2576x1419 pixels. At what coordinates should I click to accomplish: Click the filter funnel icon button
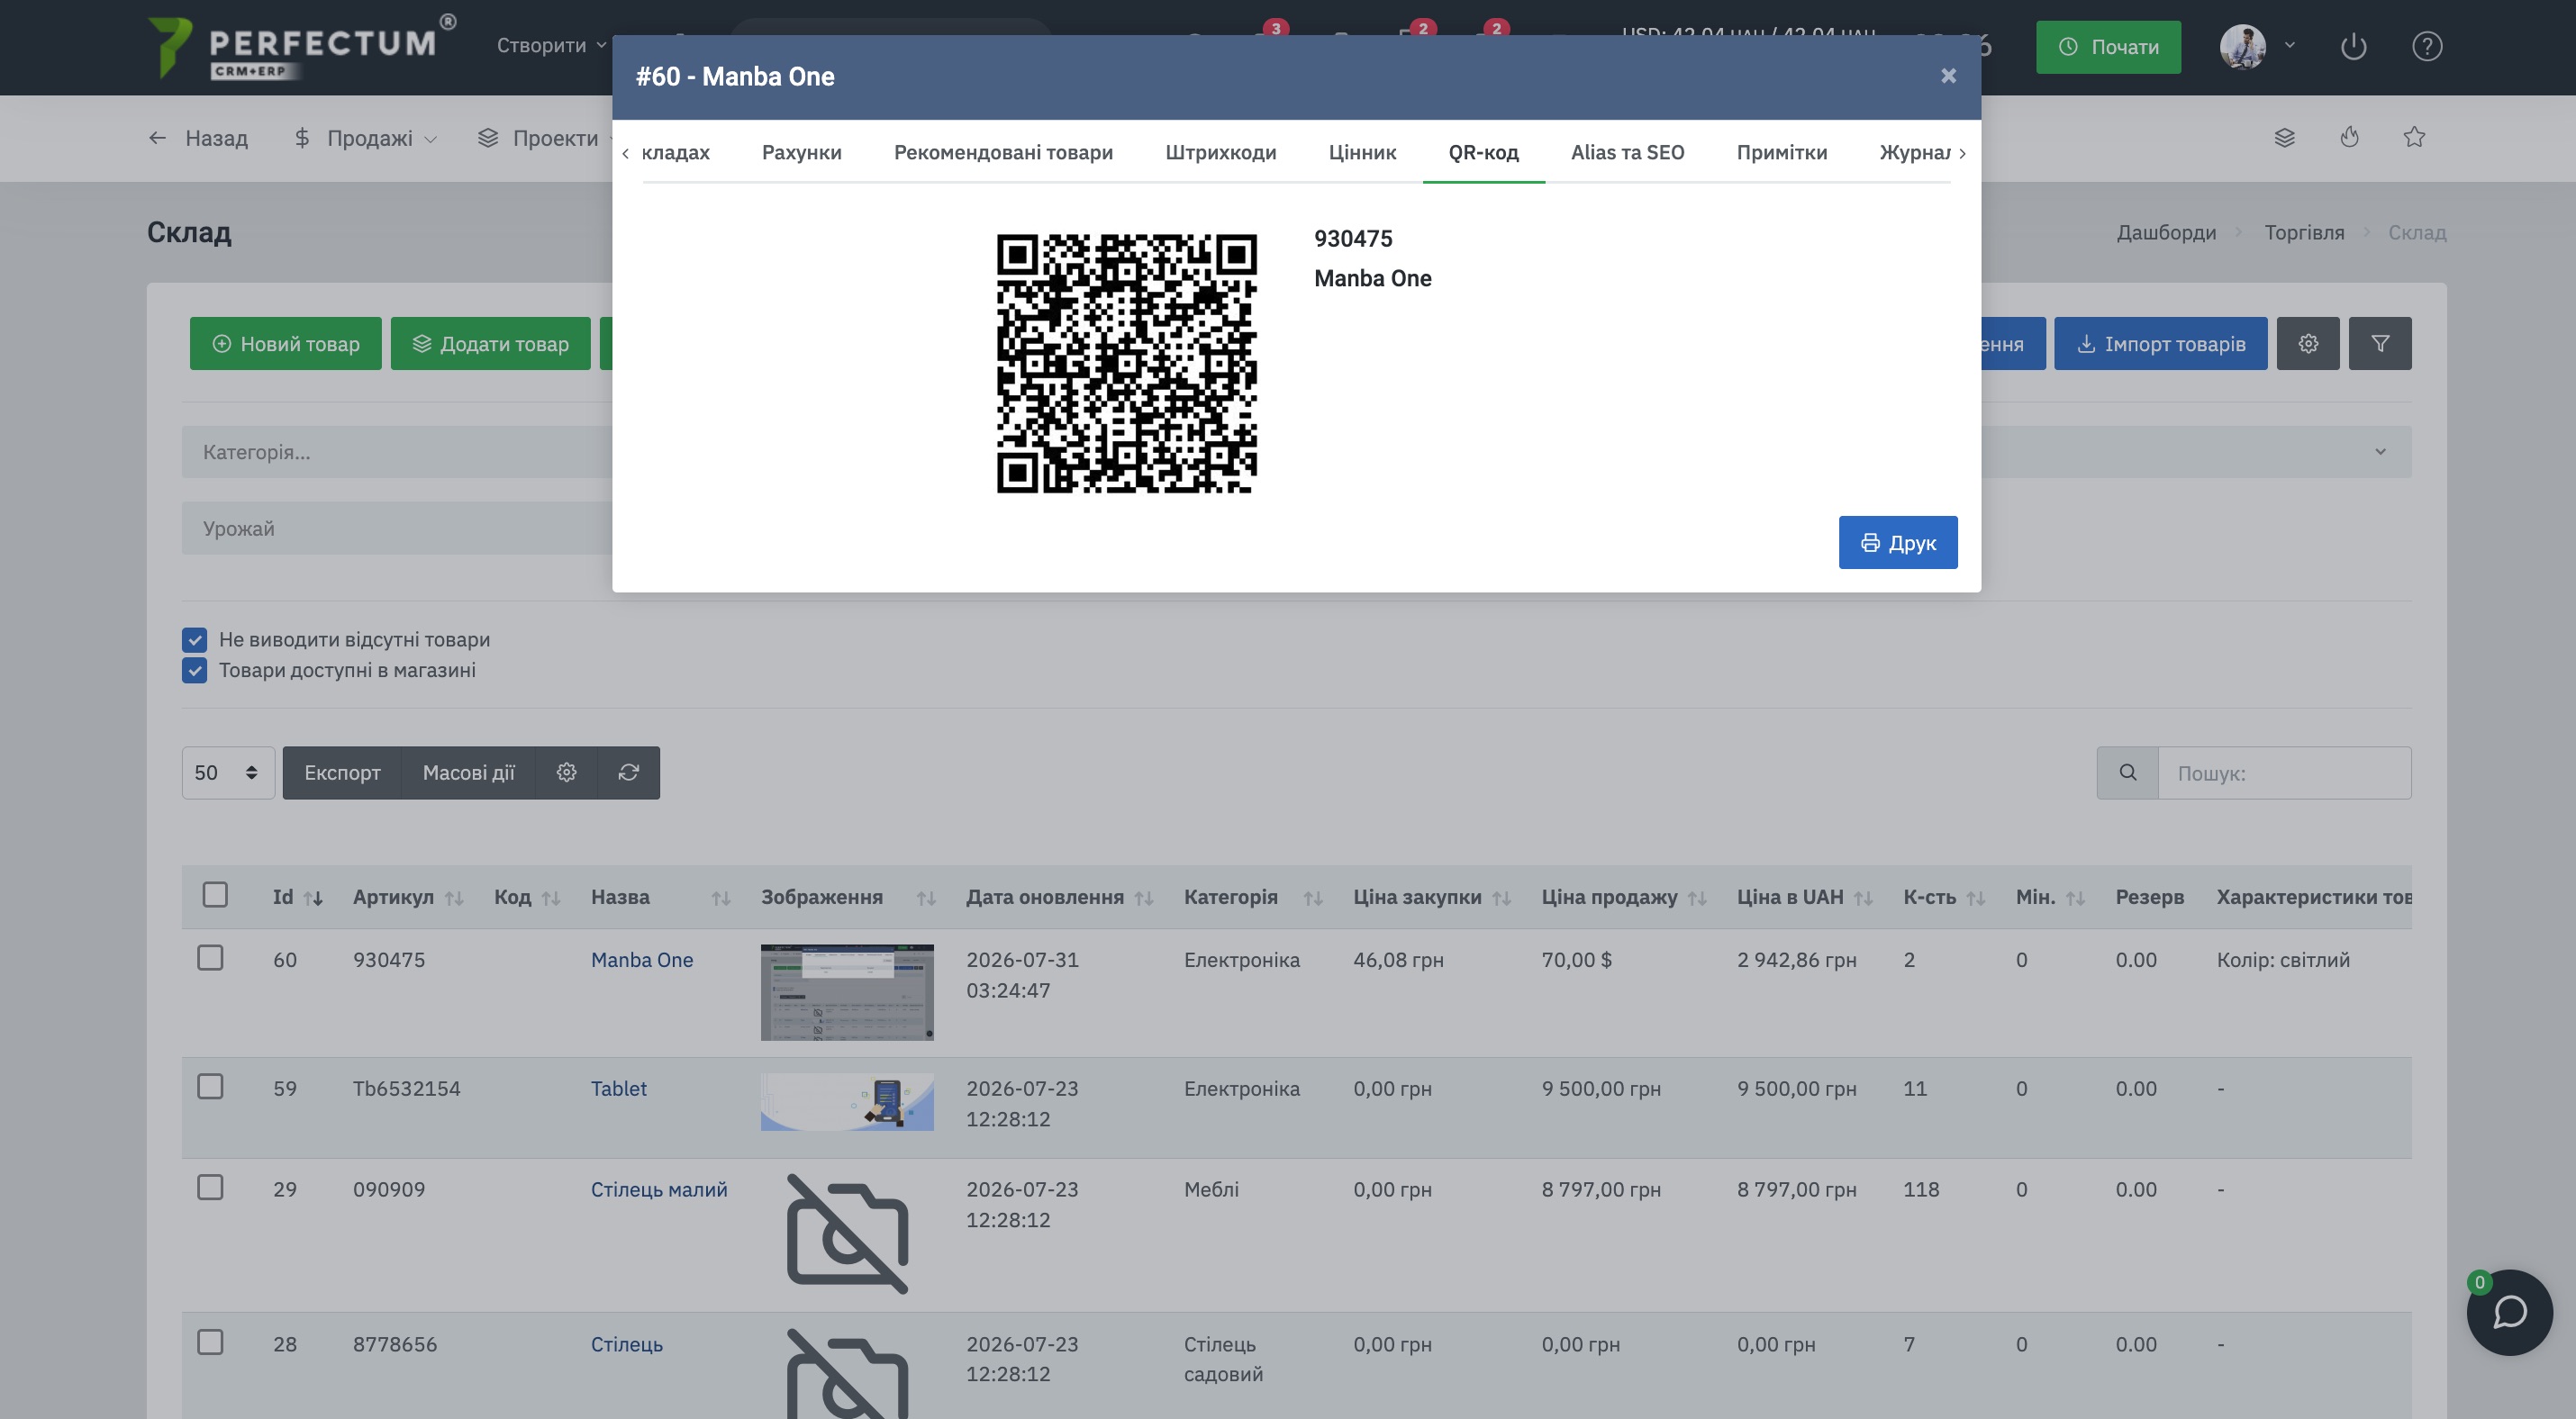2380,344
